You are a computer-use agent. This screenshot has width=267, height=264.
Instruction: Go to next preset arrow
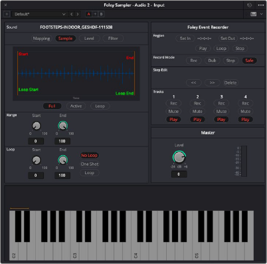click(x=78, y=14)
